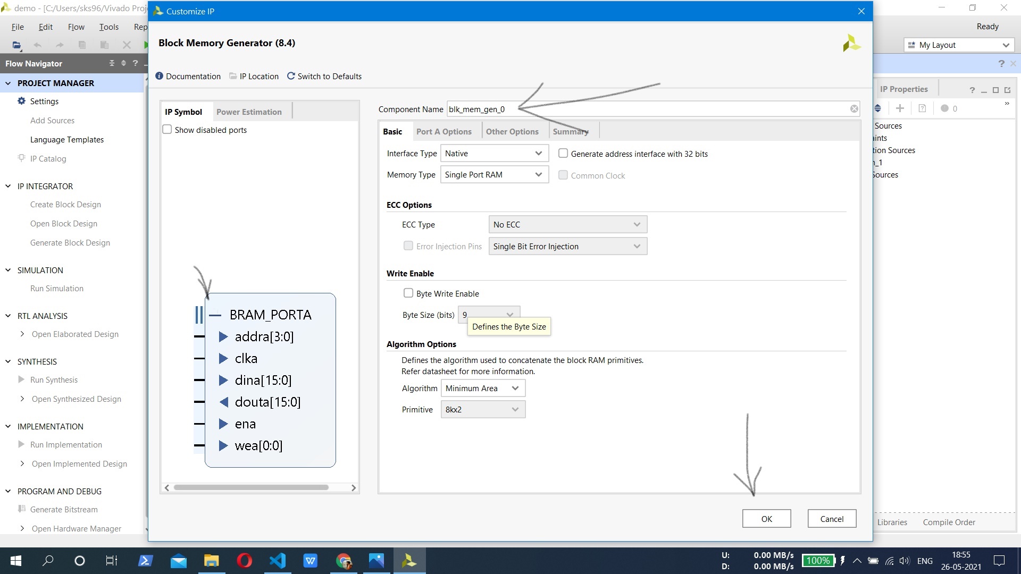
Task: Click Settings gear icon in Project Manager
Action: pos(22,101)
